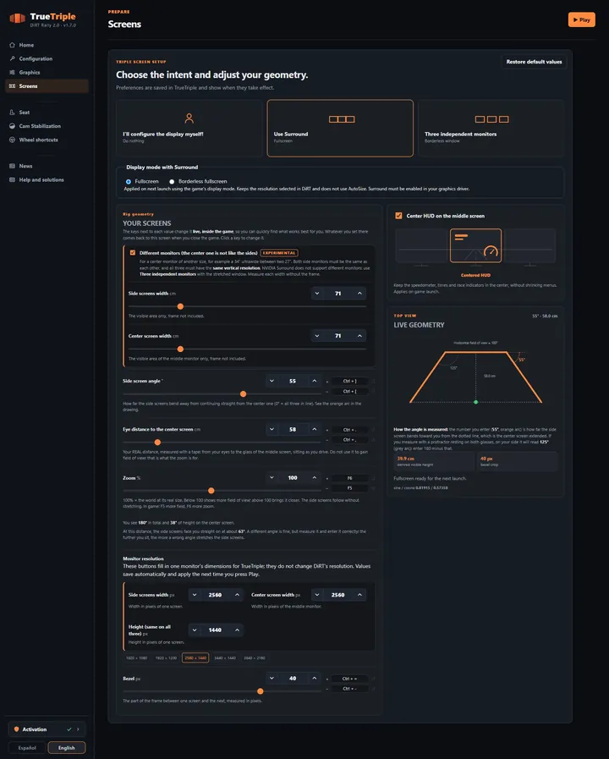Screen dimensions: 609x759
Task: Increase the Zoom percentage value
Action: pyautogui.click(x=315, y=478)
